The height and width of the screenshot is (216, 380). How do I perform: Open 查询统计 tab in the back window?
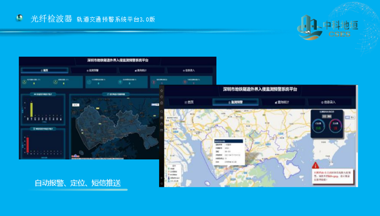pyautogui.click(x=141, y=70)
